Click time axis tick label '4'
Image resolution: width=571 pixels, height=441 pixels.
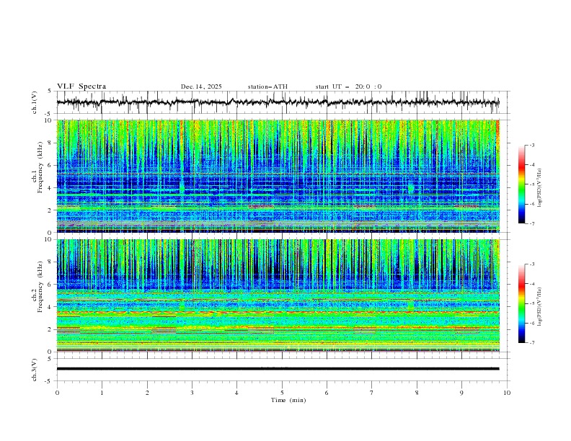237,393
